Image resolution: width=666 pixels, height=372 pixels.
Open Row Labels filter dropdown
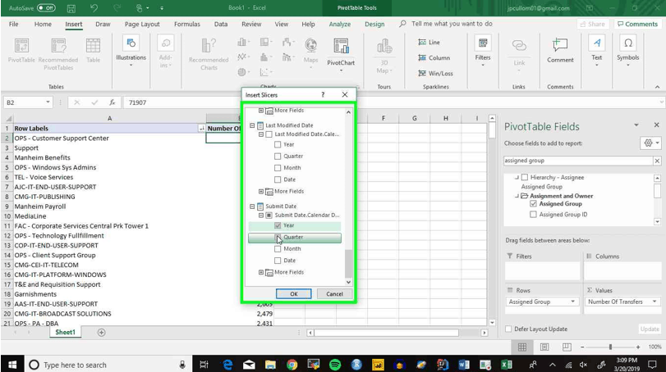click(x=202, y=129)
